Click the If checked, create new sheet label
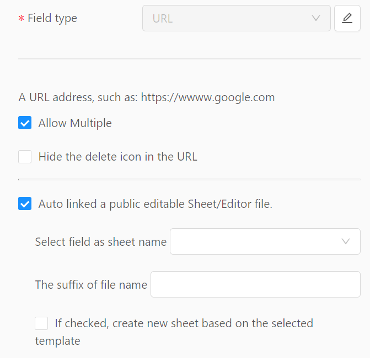Screen dimensions: 370x358 [174, 332]
